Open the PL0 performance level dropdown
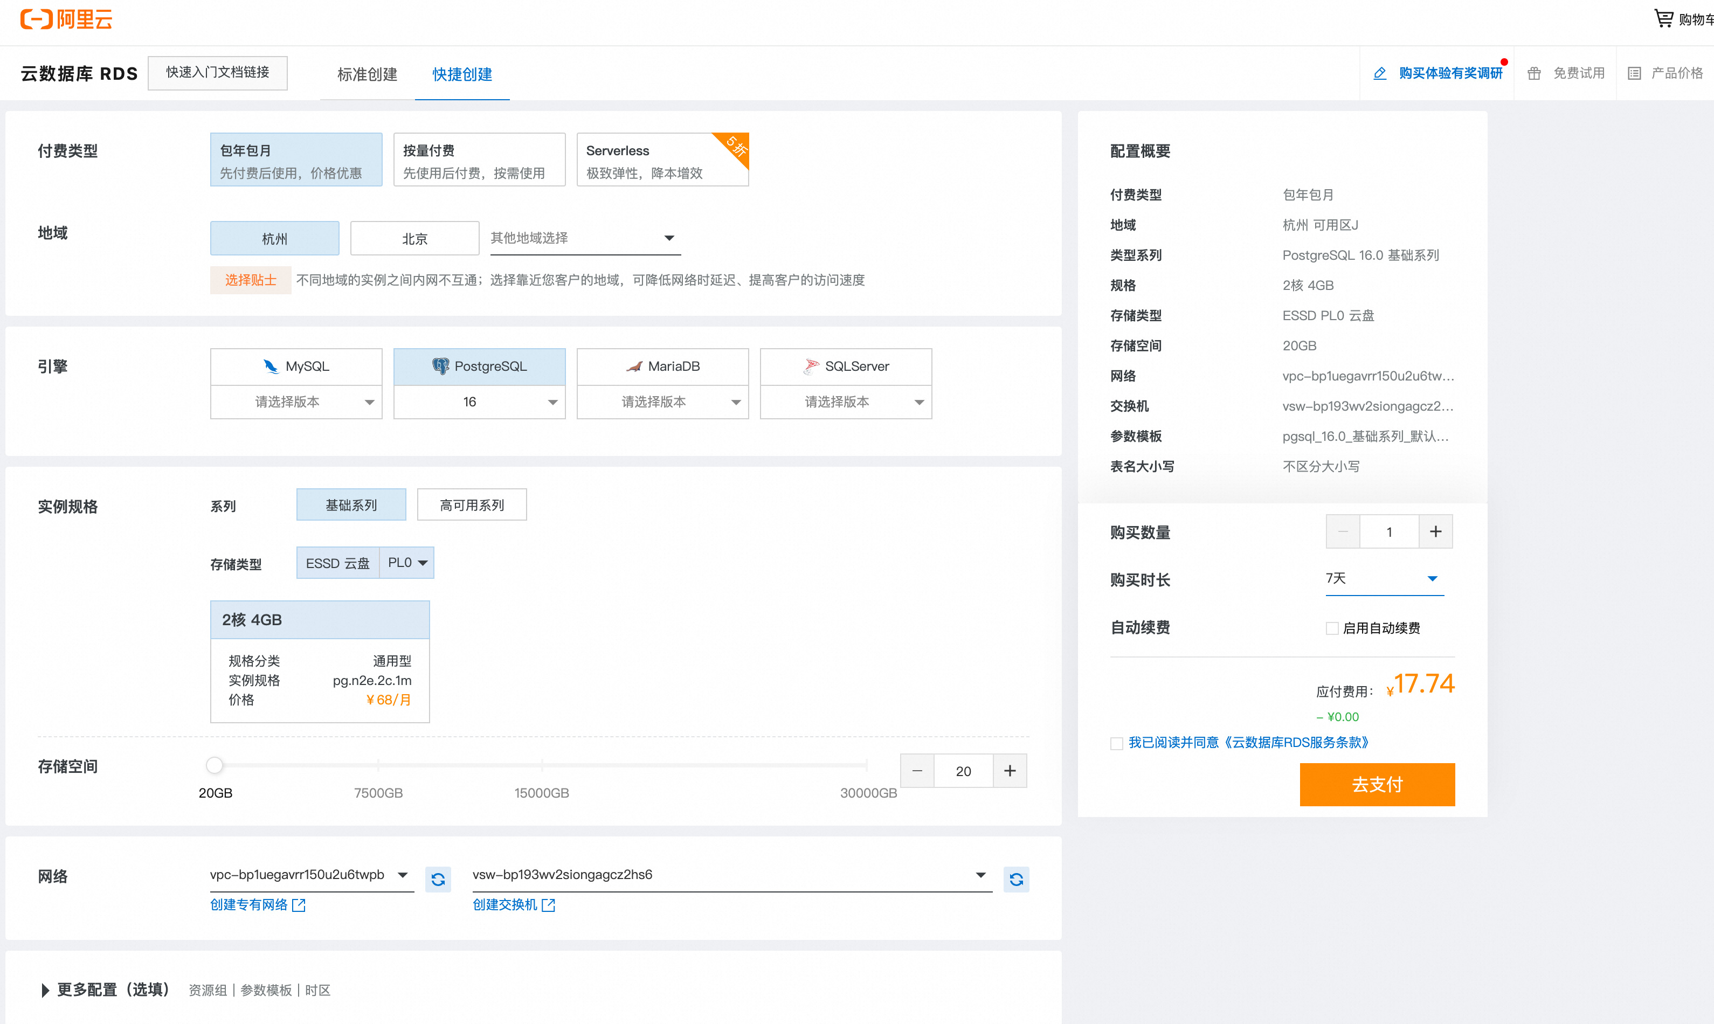The width and height of the screenshot is (1714, 1024). (407, 562)
